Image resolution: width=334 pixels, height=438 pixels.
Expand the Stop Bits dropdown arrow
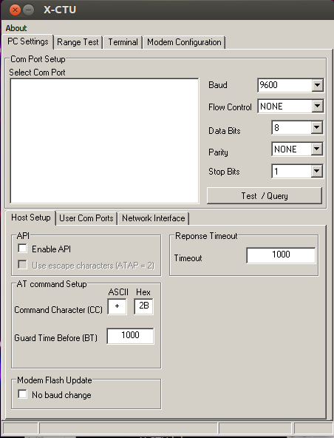click(x=316, y=171)
